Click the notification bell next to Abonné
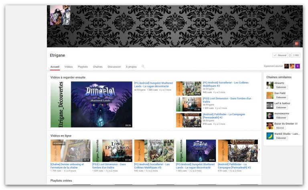Image resolution: width=308 pixels, height=190 pixels. pyautogui.click(x=290, y=55)
